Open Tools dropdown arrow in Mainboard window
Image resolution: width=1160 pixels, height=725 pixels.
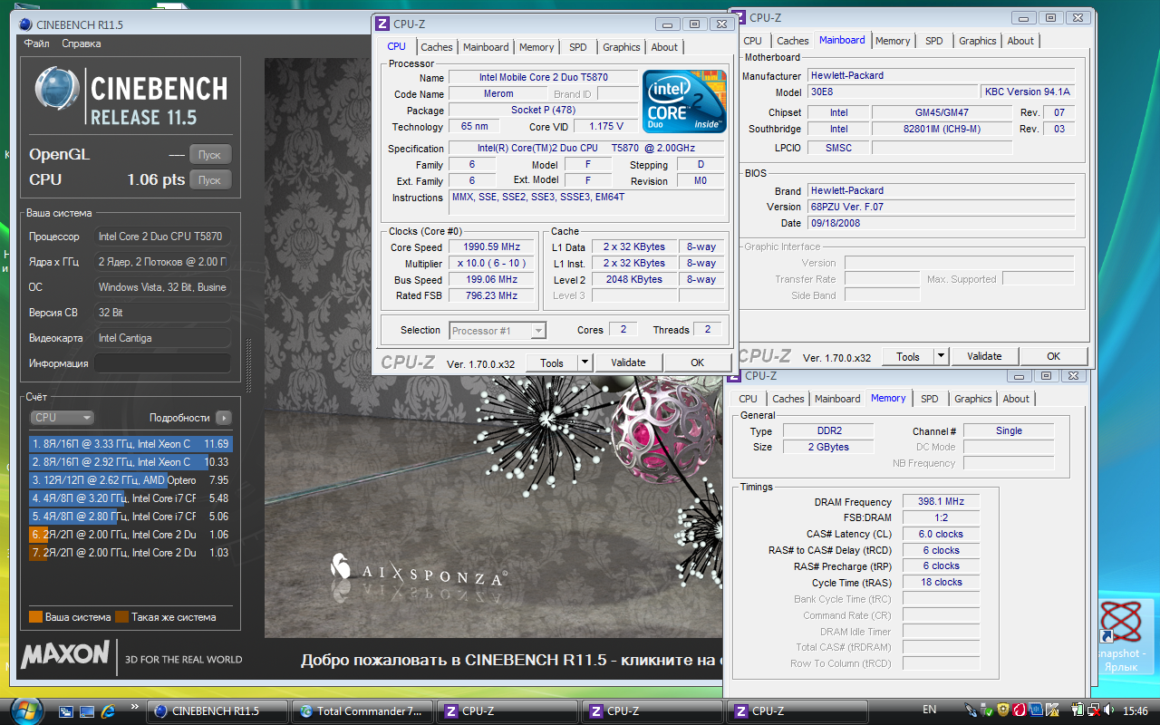[x=941, y=356]
